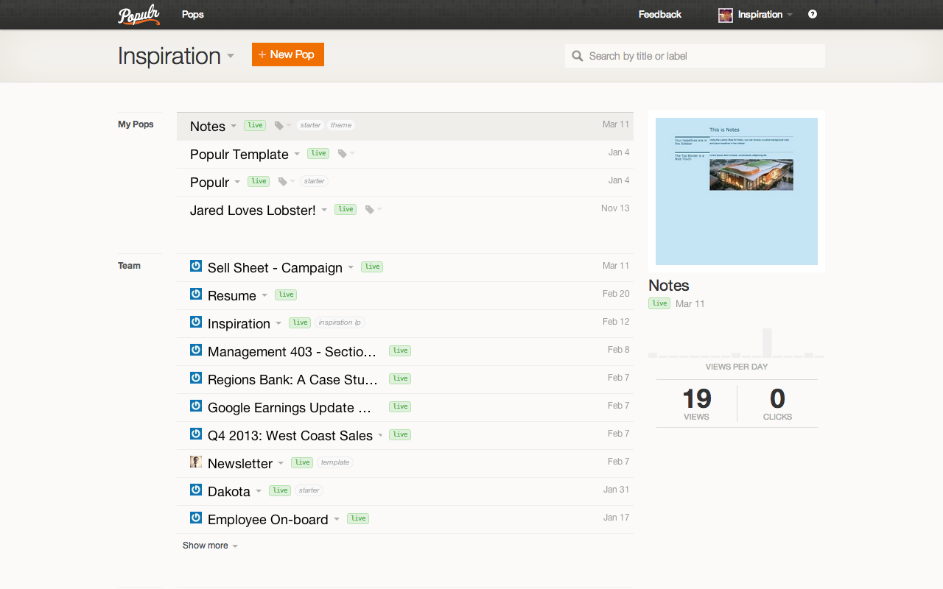This screenshot has width=943, height=589.
Task: Open the dropdown arrow next to Jared Loves Lobster
Action: pos(324,211)
